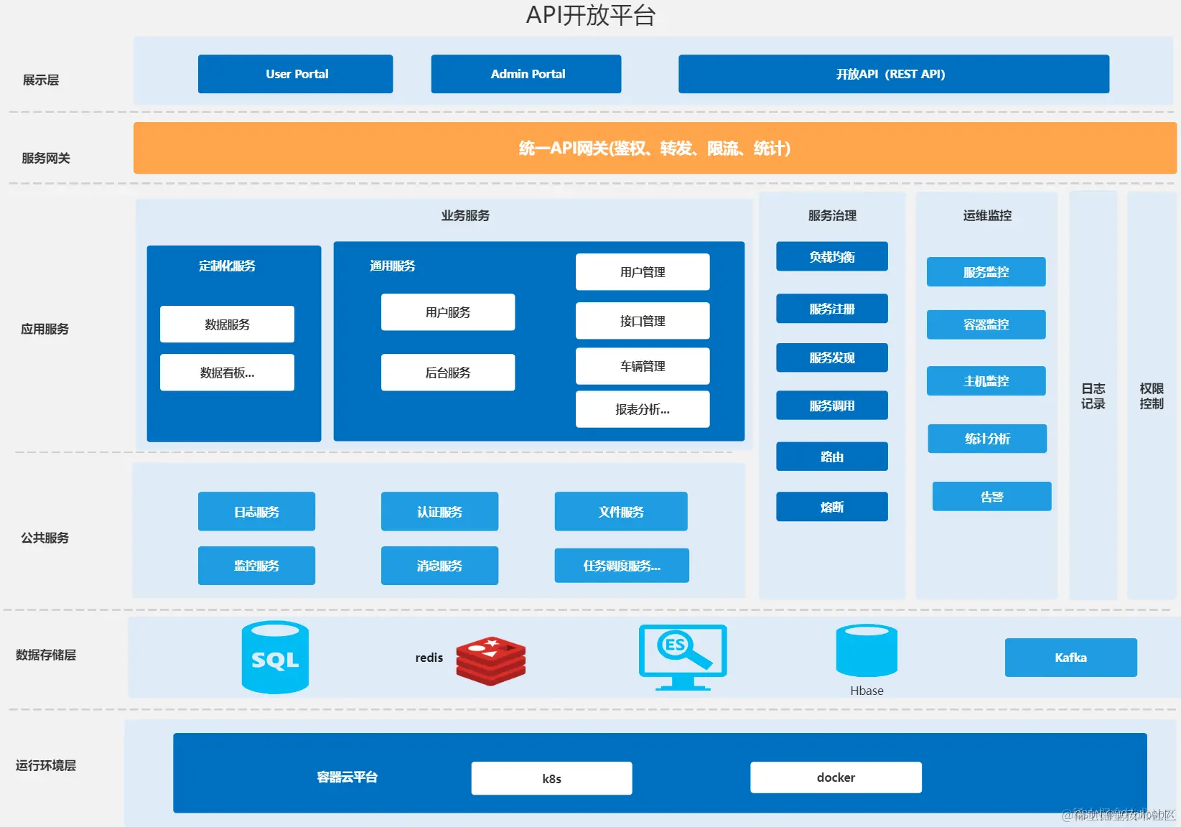Click the 数据存储层 layer label
The height and width of the screenshot is (827, 1181).
46,655
